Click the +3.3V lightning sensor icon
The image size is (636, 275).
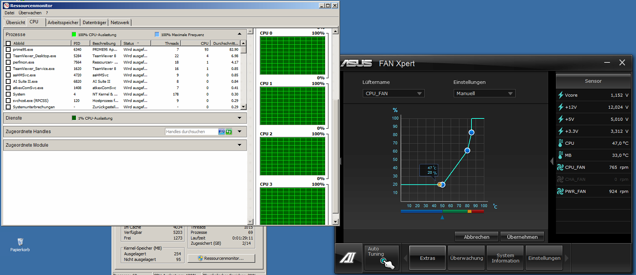click(560, 131)
